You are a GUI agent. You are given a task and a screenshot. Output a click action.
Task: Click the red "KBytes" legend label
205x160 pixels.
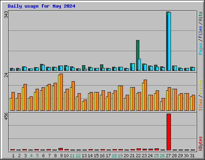tap(201, 144)
